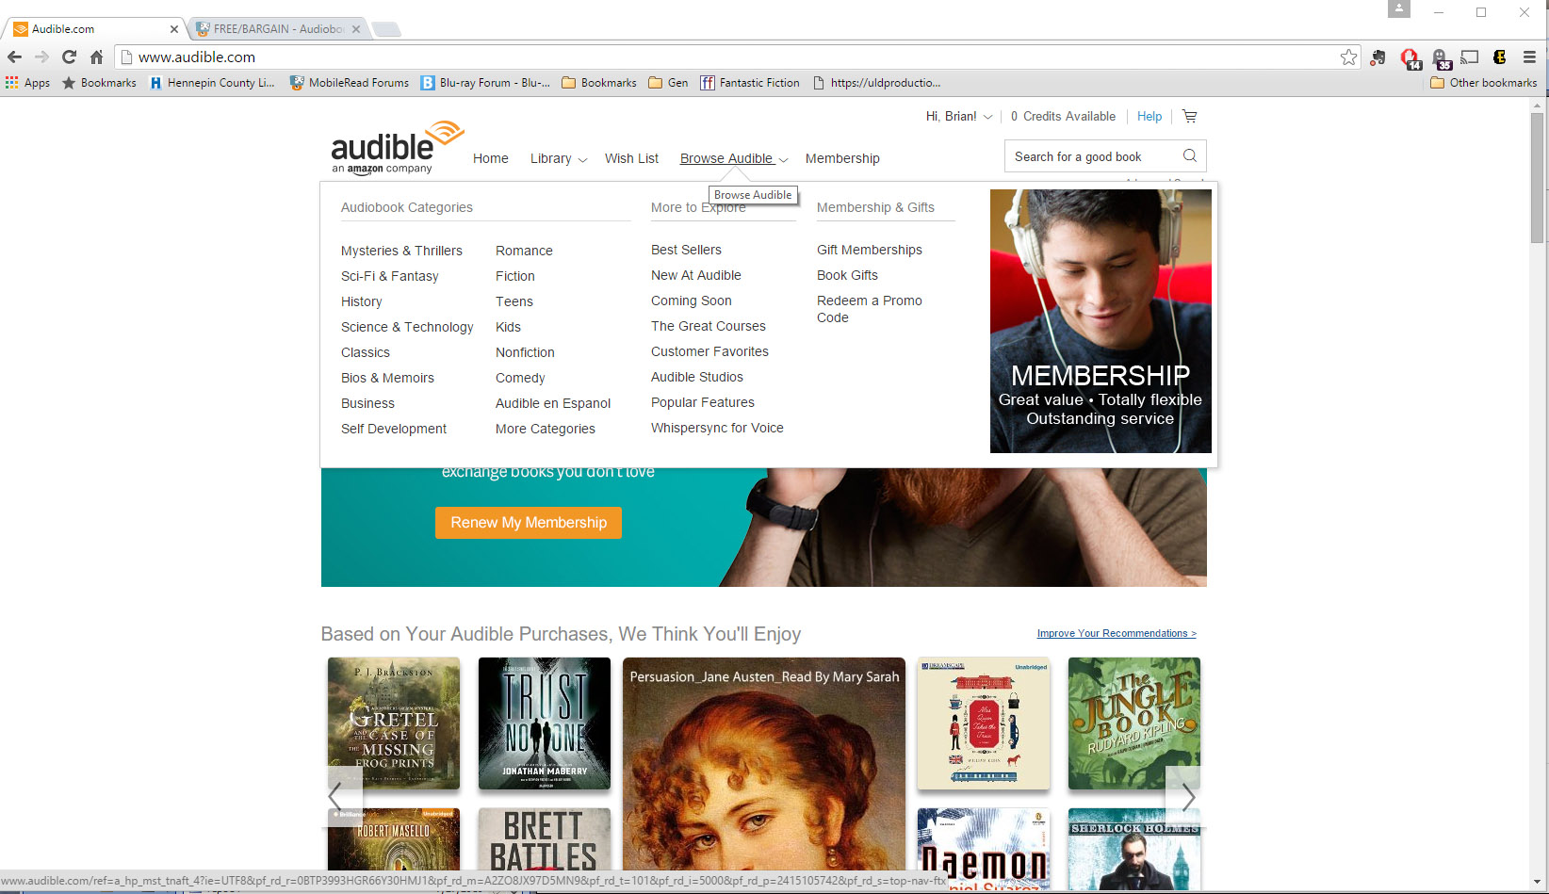Image resolution: width=1549 pixels, height=894 pixels.
Task: Click the extension icon with badge 35
Action: [x=1441, y=59]
